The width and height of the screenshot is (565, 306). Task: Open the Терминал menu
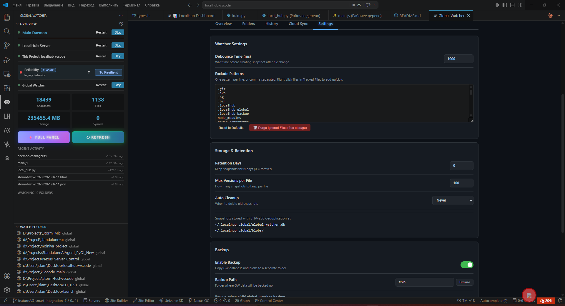click(132, 5)
